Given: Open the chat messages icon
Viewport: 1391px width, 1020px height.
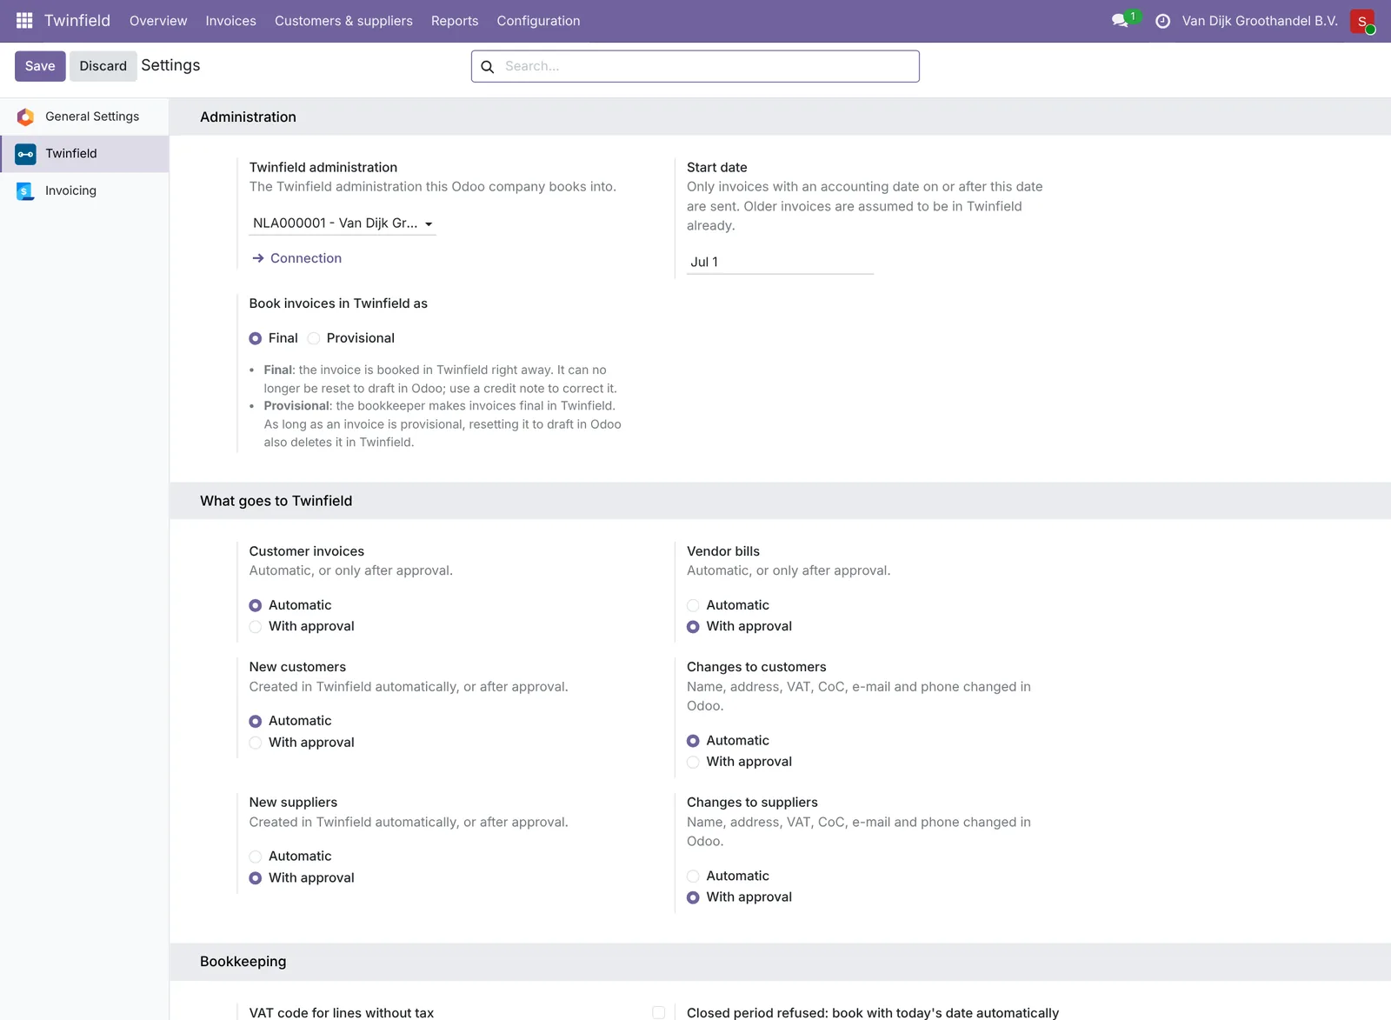Looking at the screenshot, I should click(1121, 20).
